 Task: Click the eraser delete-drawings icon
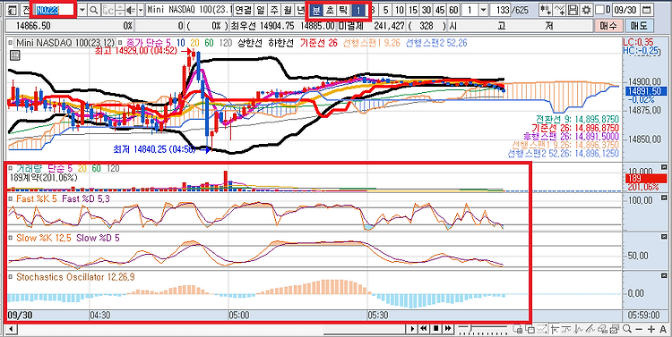point(603,328)
